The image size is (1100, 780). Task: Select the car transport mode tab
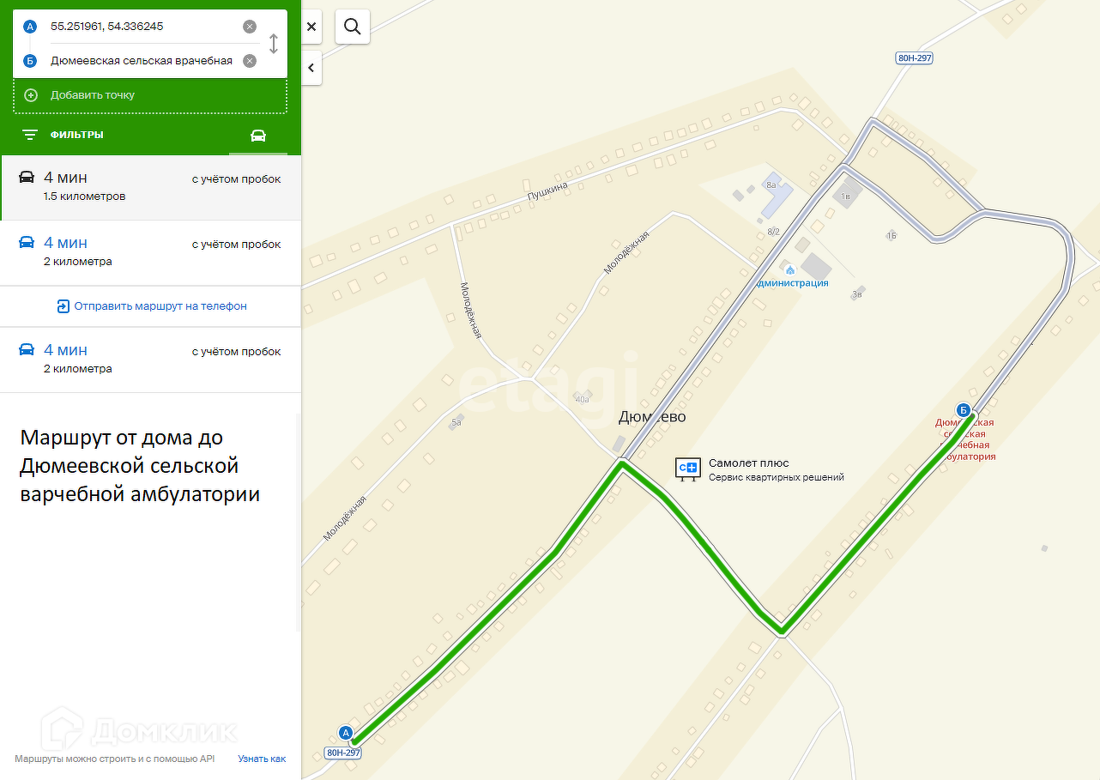coord(258,136)
